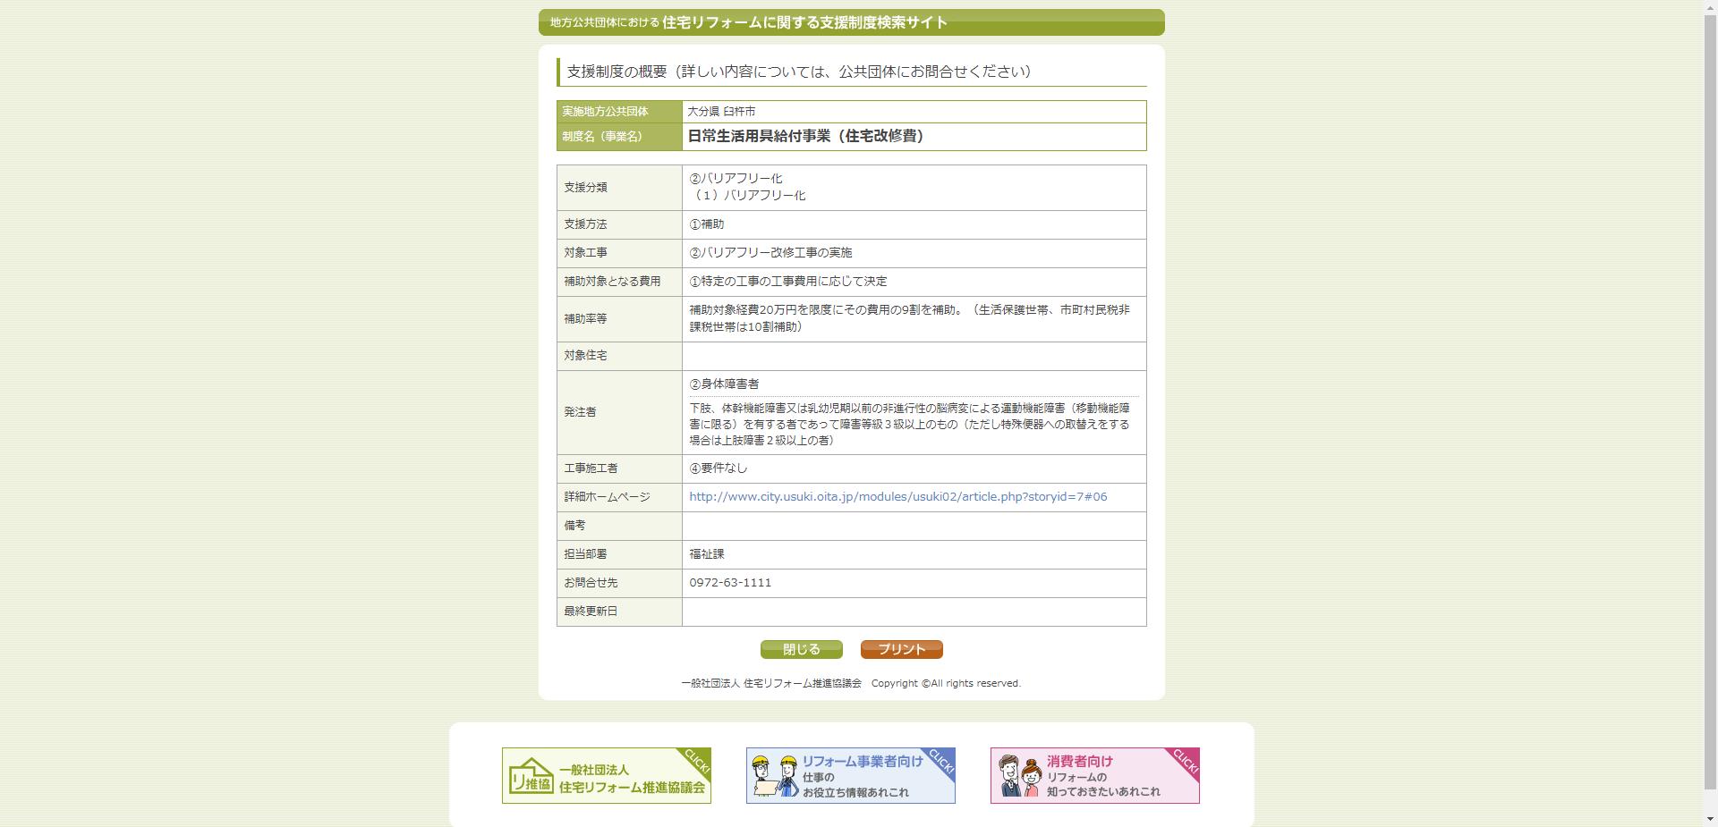Click the 福祉課 担当部署 cell
Image resolution: width=1718 pixels, height=827 pixels.
coord(706,554)
